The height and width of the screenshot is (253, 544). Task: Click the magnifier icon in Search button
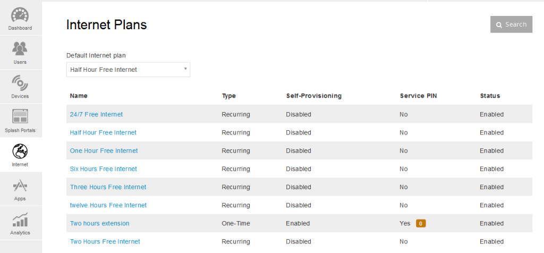[499, 25]
